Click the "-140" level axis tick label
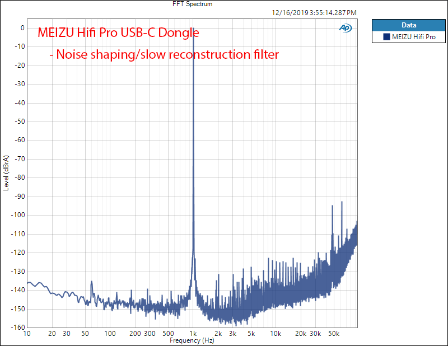Image resolution: width=448 pixels, height=346 pixels. point(18,289)
